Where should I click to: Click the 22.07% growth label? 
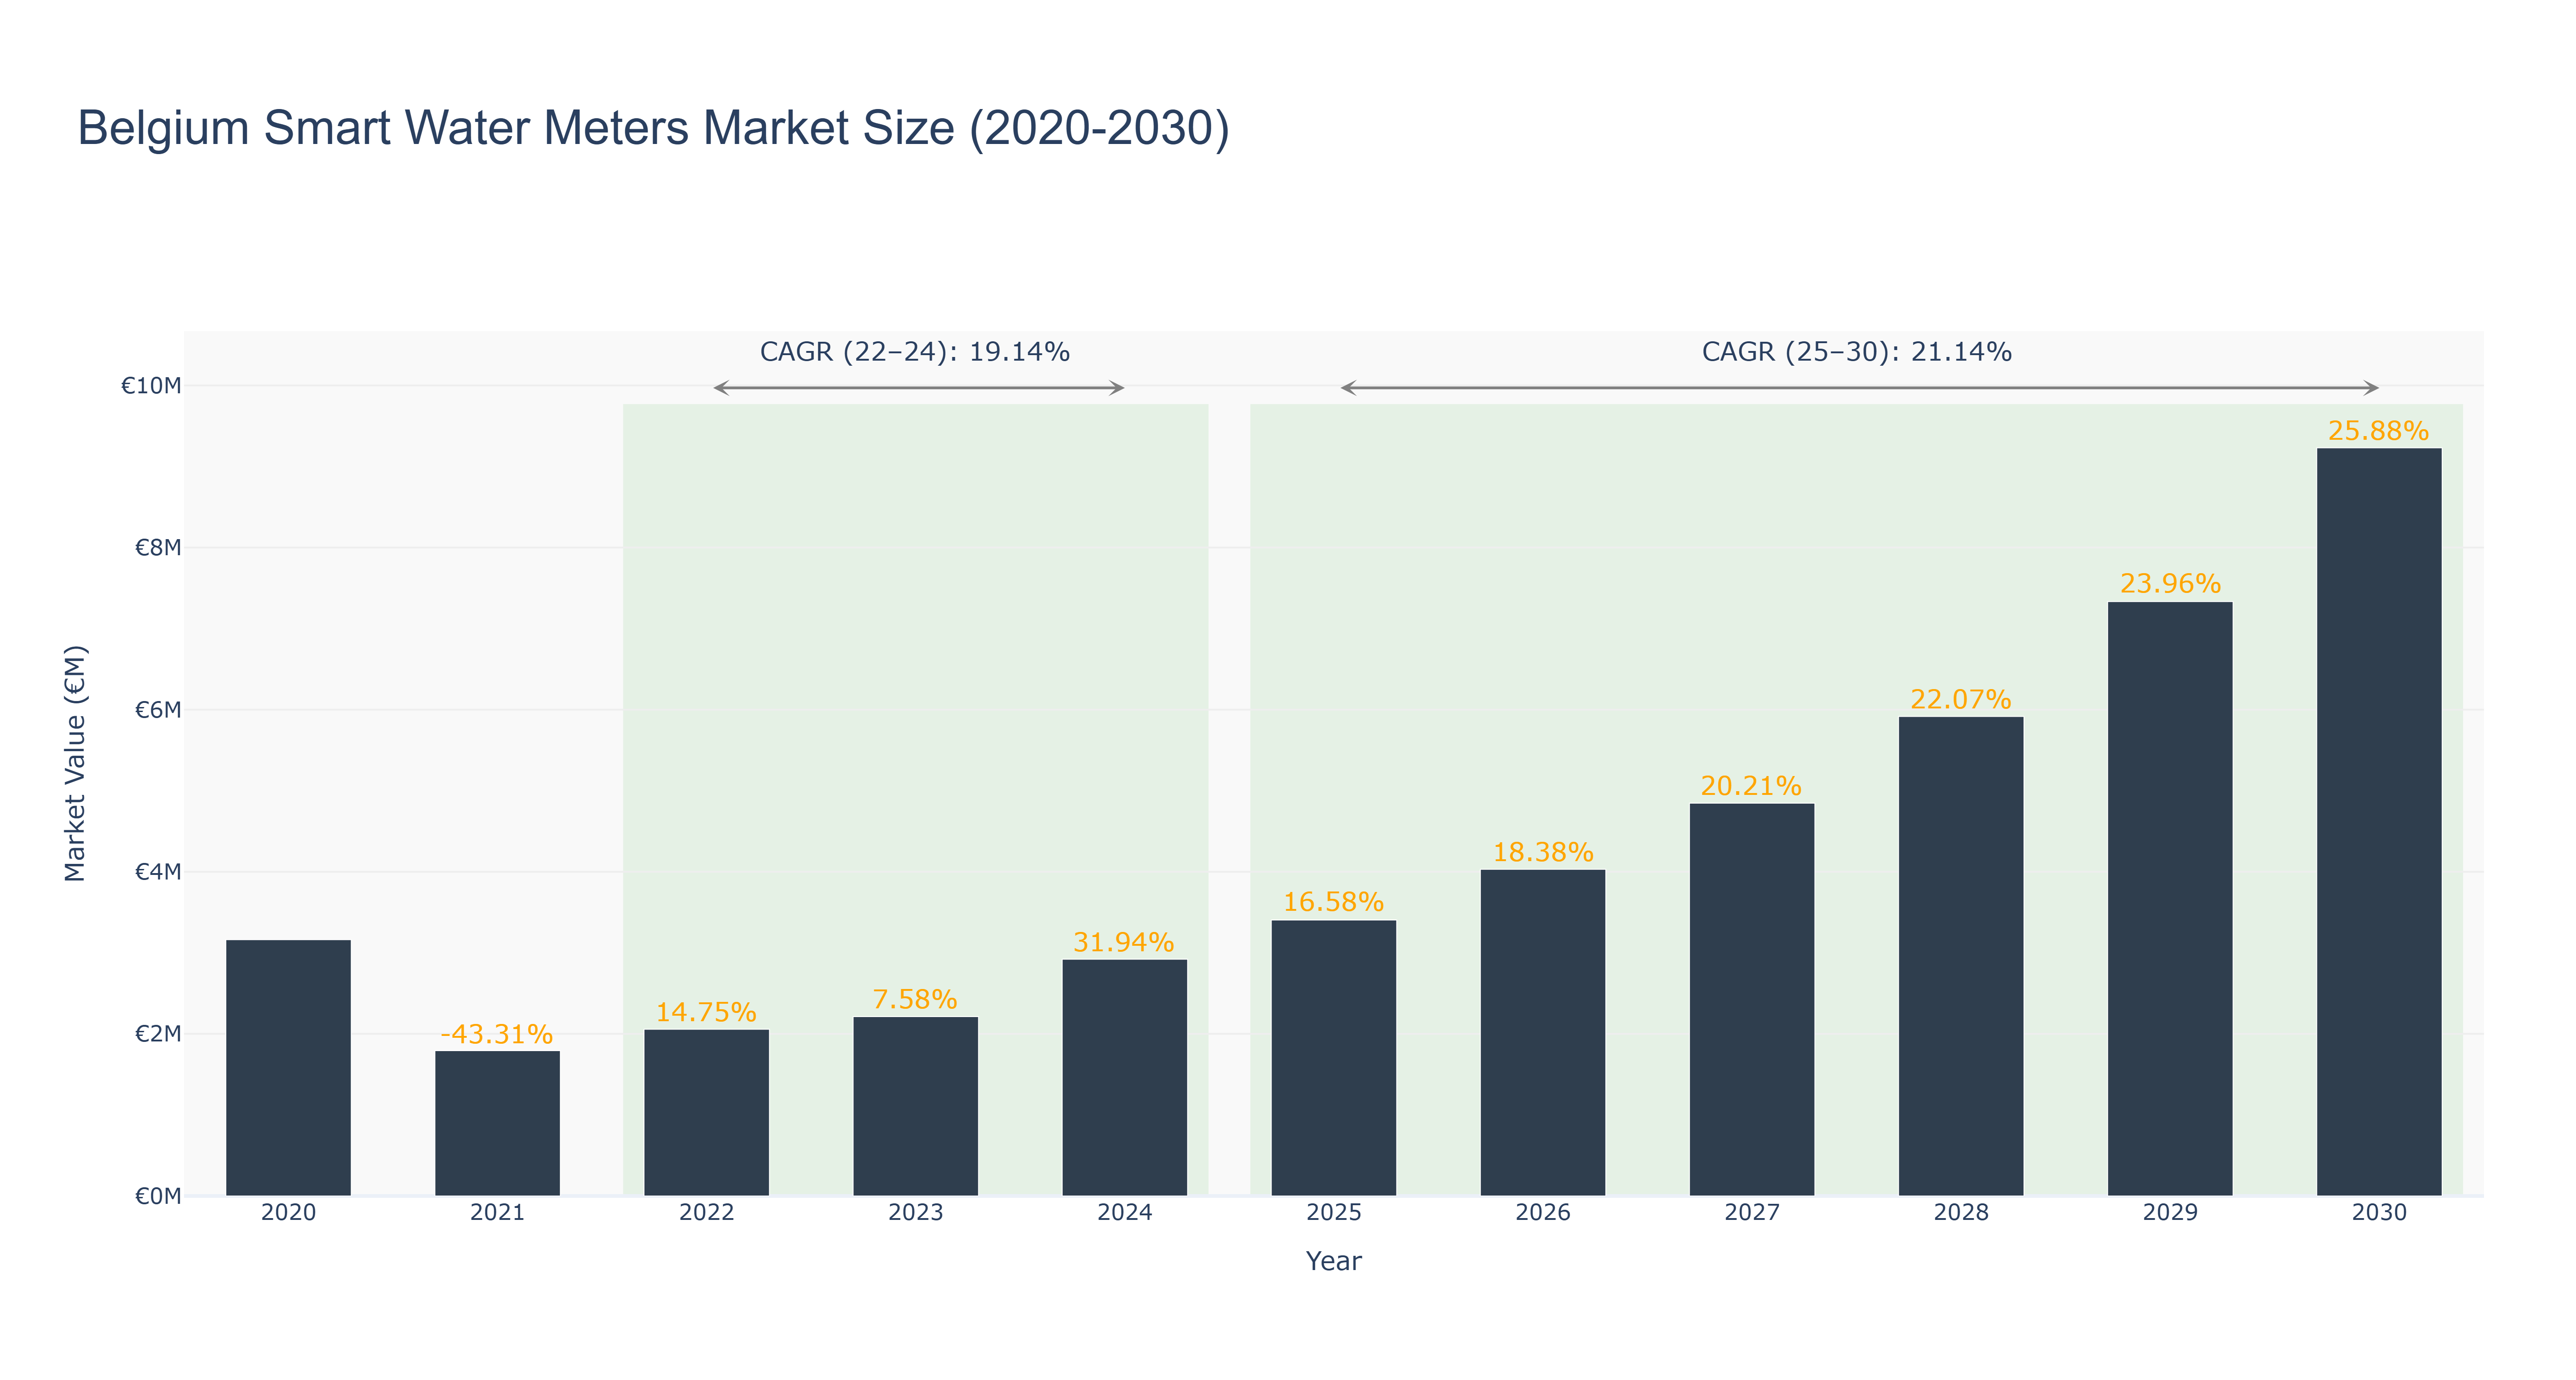1960,699
